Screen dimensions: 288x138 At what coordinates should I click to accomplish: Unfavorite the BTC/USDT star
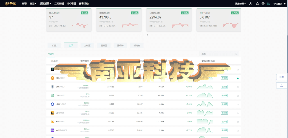pyautogui.click(x=238, y=78)
